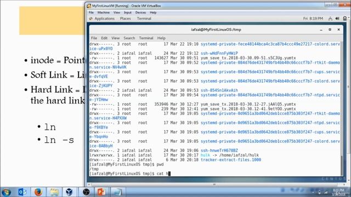Click the 12-41.9etYOO.yumtx file name

248,109
